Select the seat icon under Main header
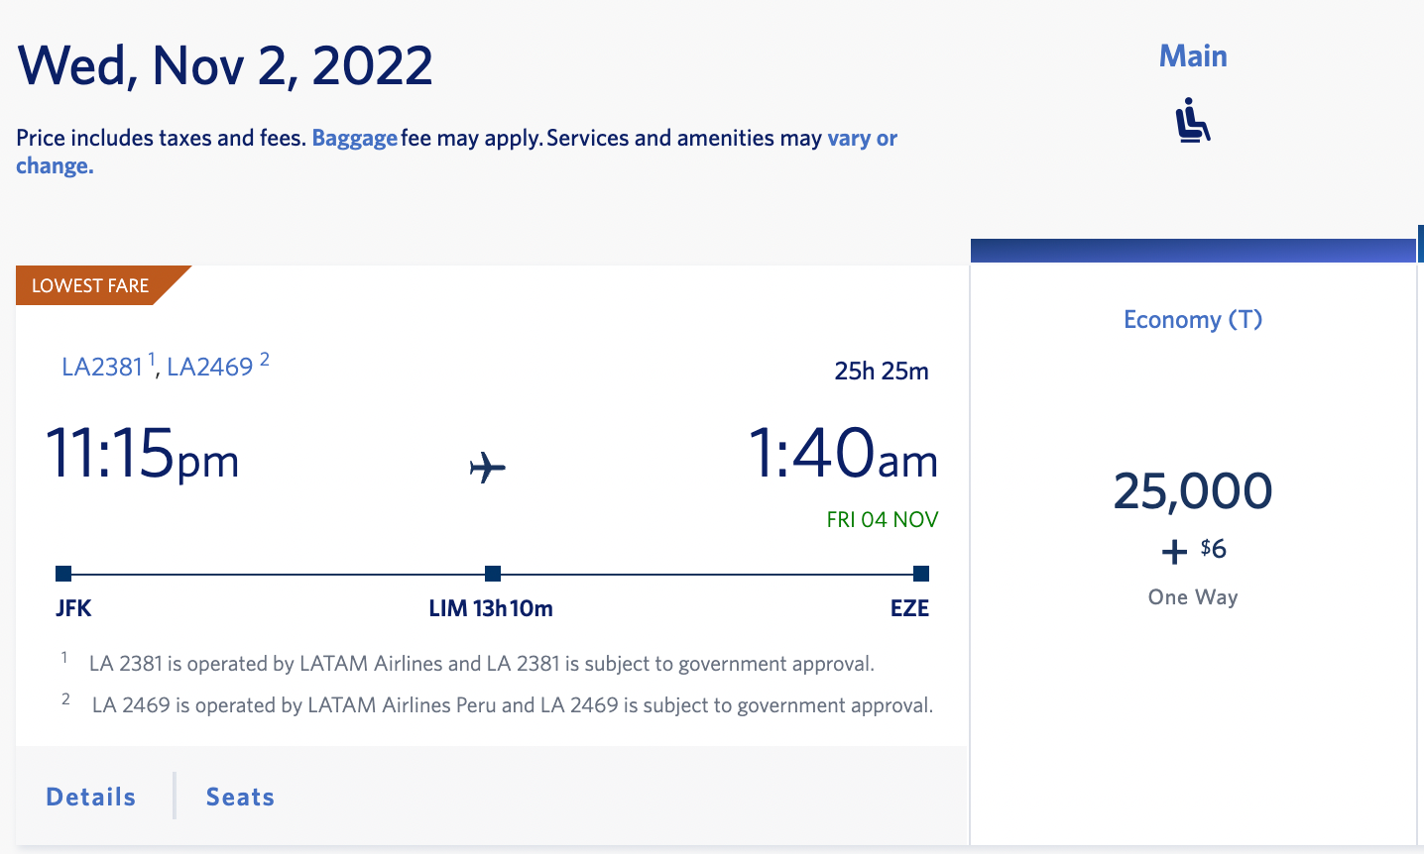Viewport: 1424px width, 854px height. point(1192,118)
